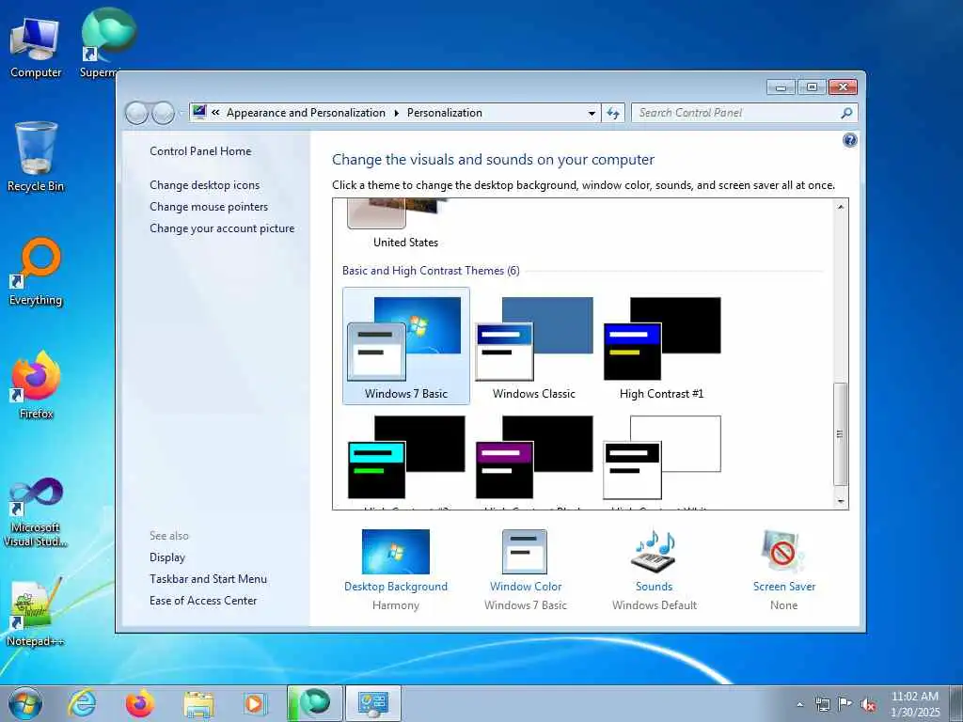Open the Window Color icon
This screenshot has height=722, width=963.
525,551
